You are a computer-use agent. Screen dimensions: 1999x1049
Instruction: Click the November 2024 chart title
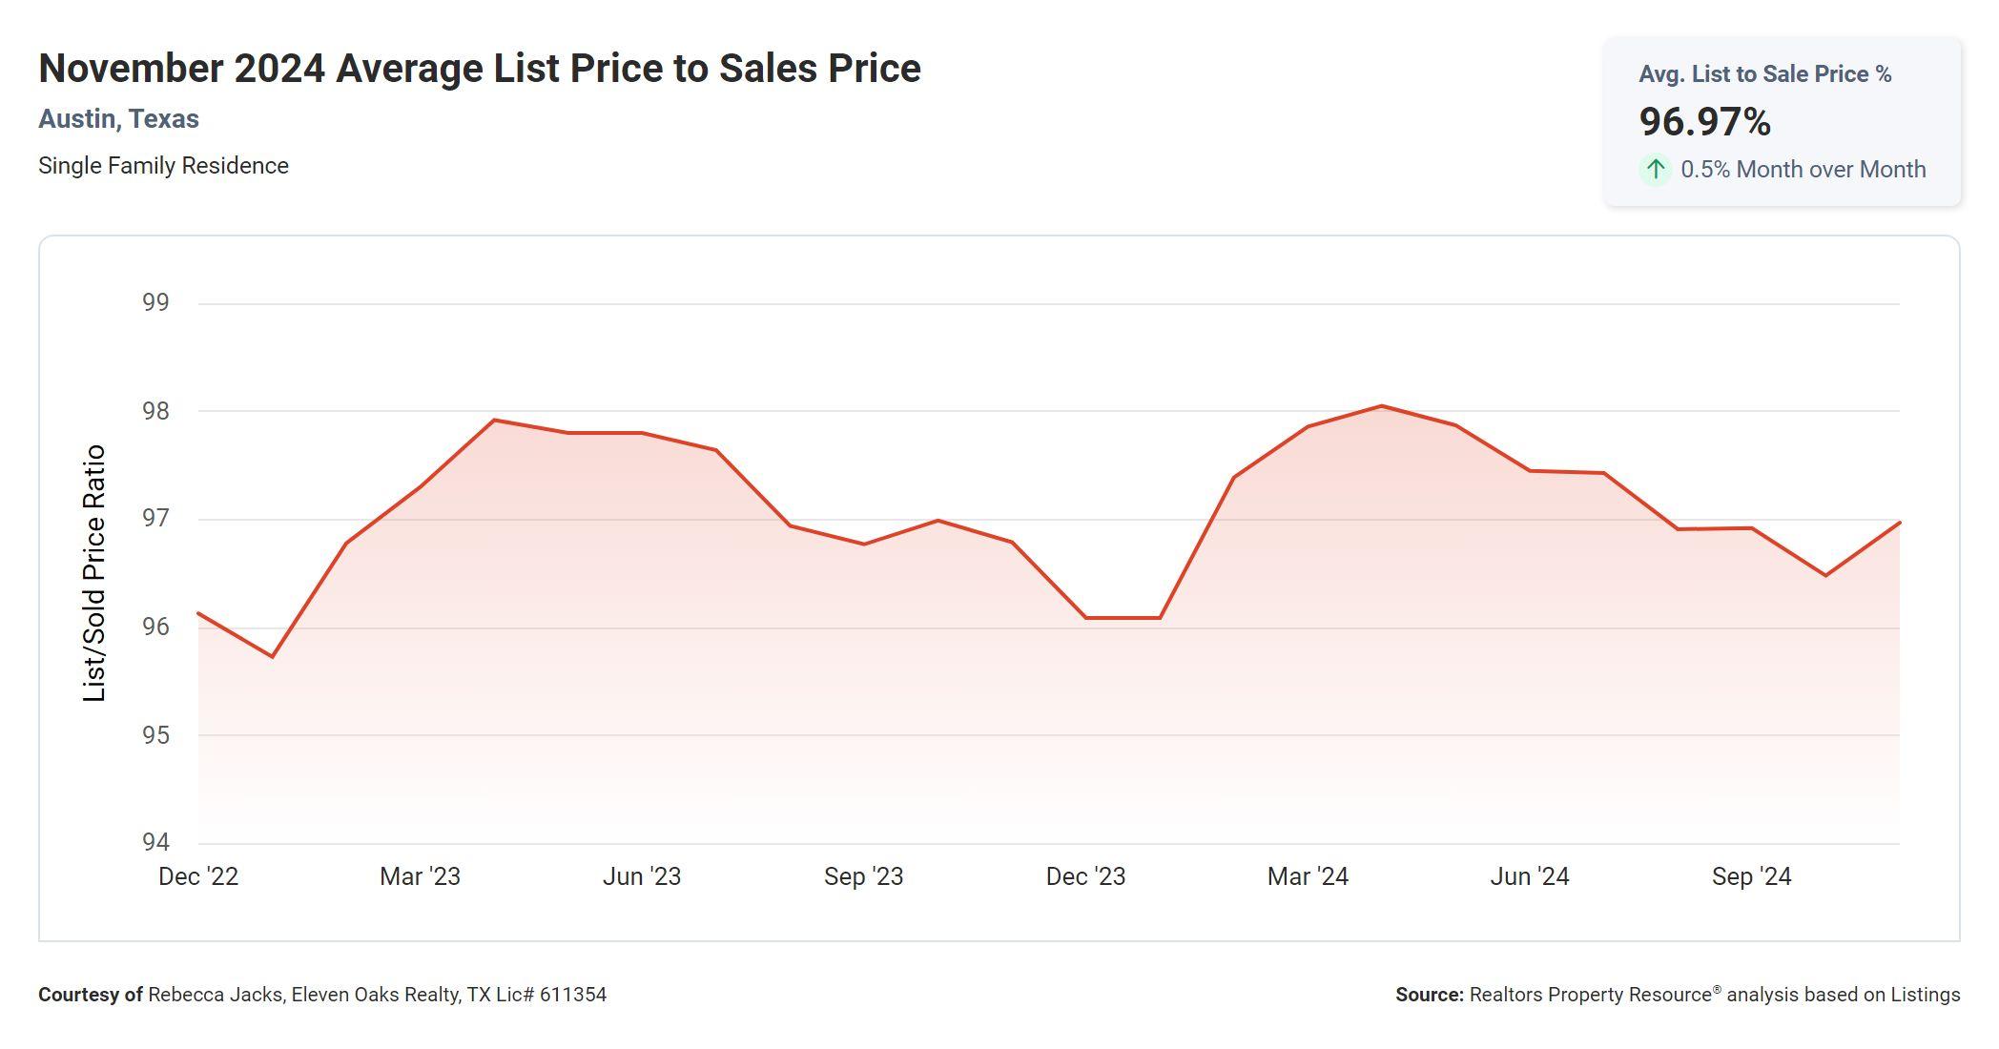coord(480,69)
